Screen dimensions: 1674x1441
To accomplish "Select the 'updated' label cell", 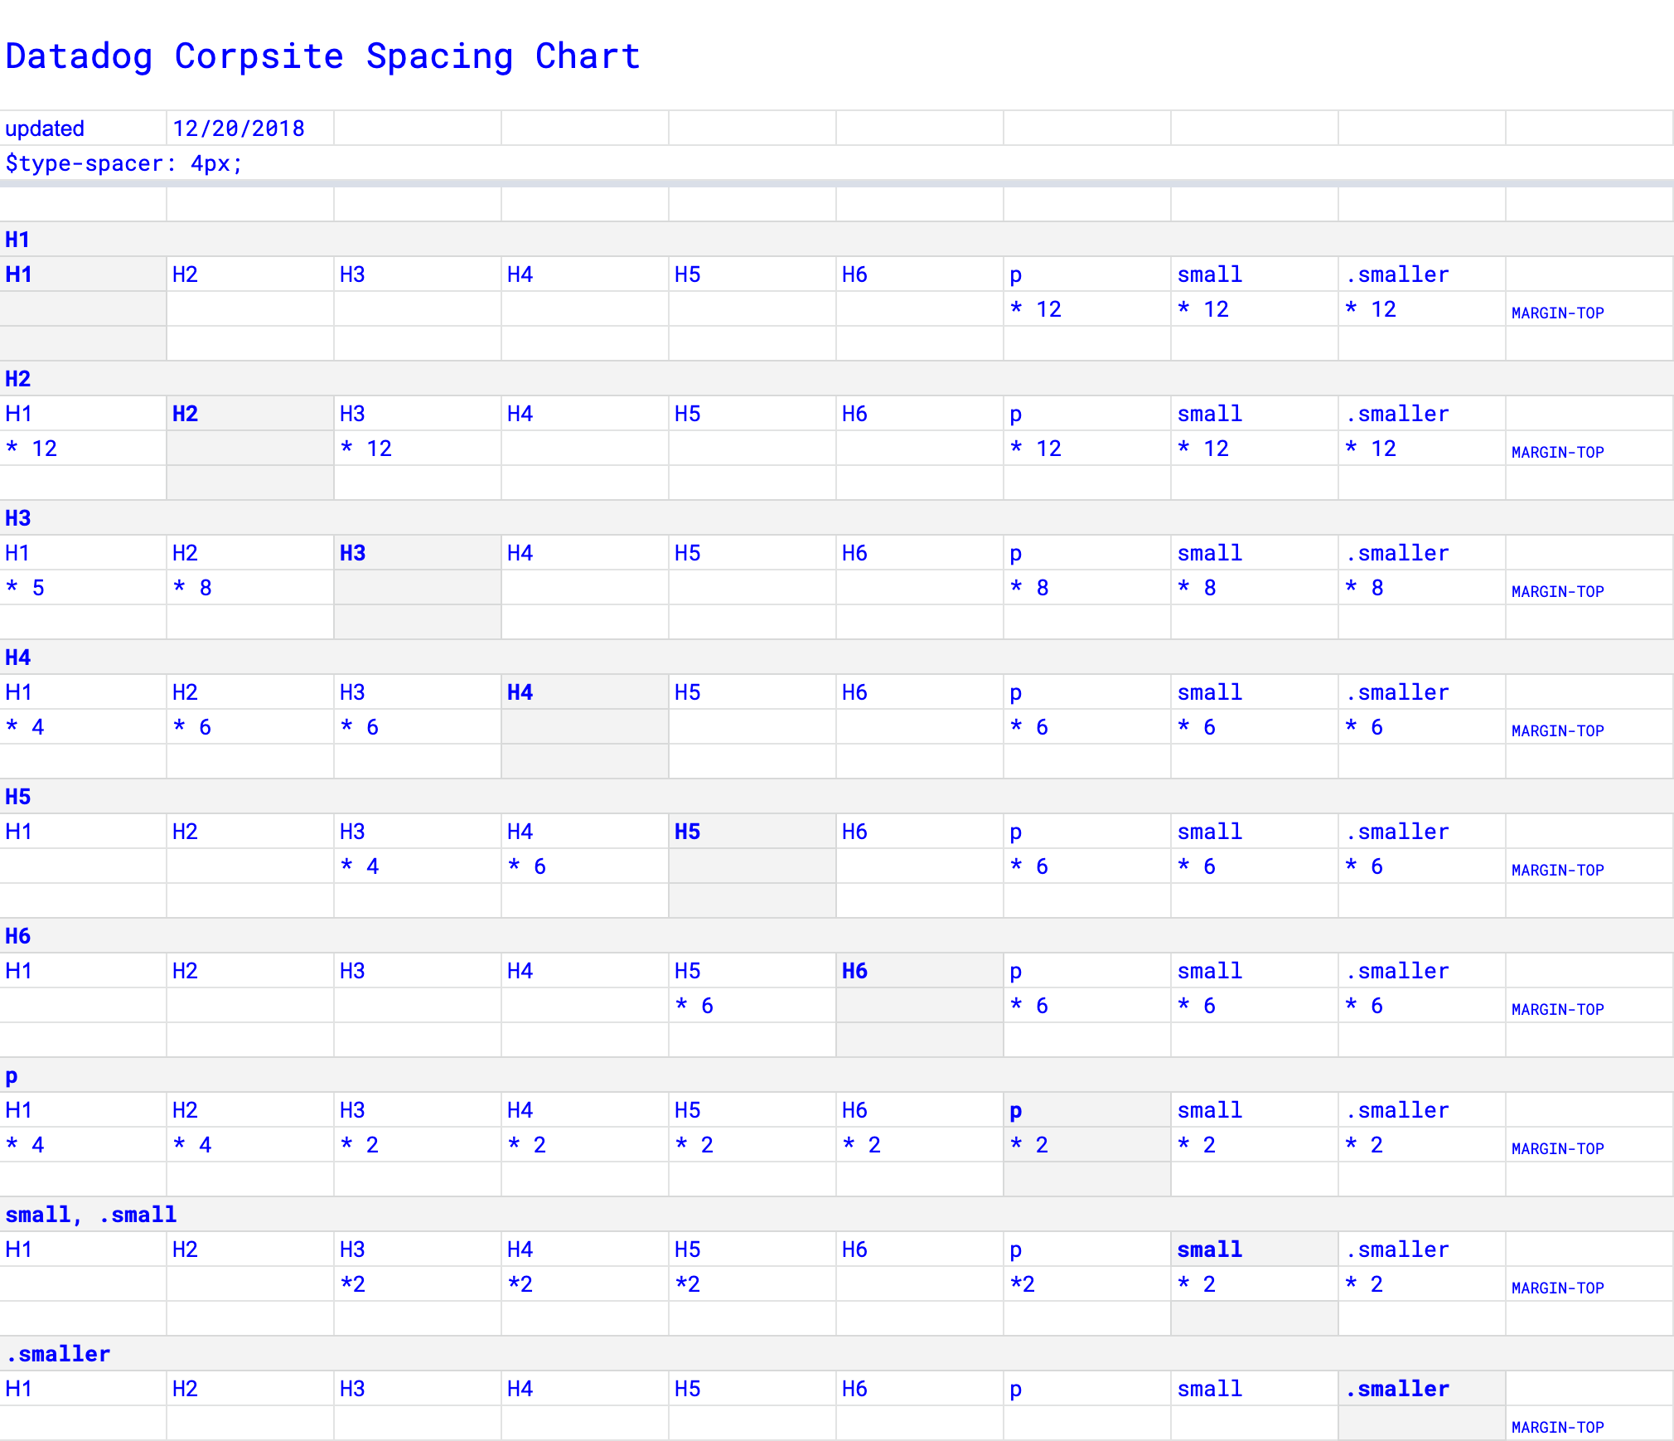I will click(83, 129).
